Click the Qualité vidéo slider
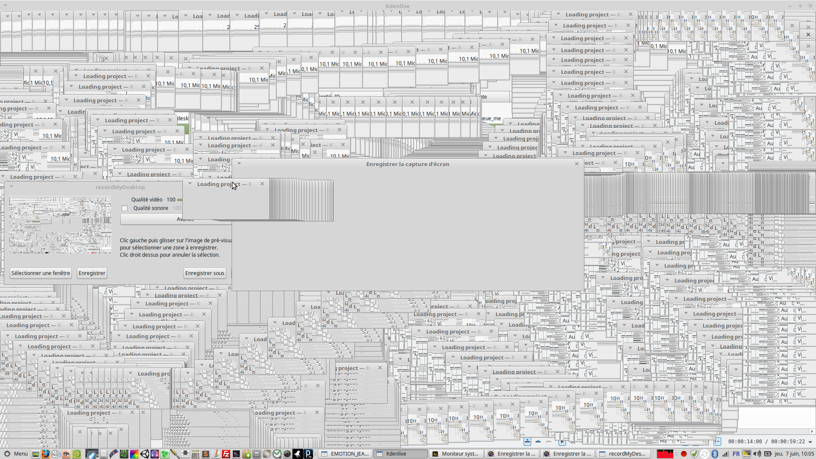The height and width of the screenshot is (459, 816). point(180,200)
